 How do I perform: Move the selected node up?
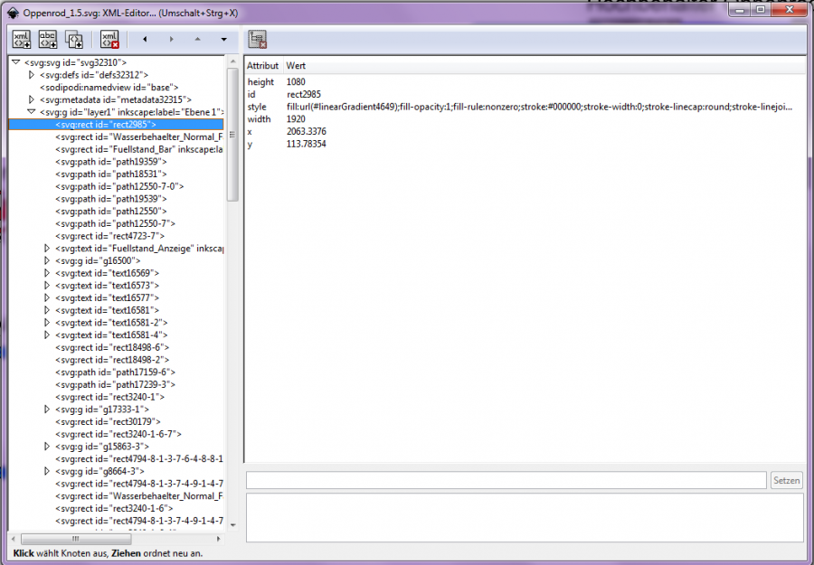coord(197,39)
